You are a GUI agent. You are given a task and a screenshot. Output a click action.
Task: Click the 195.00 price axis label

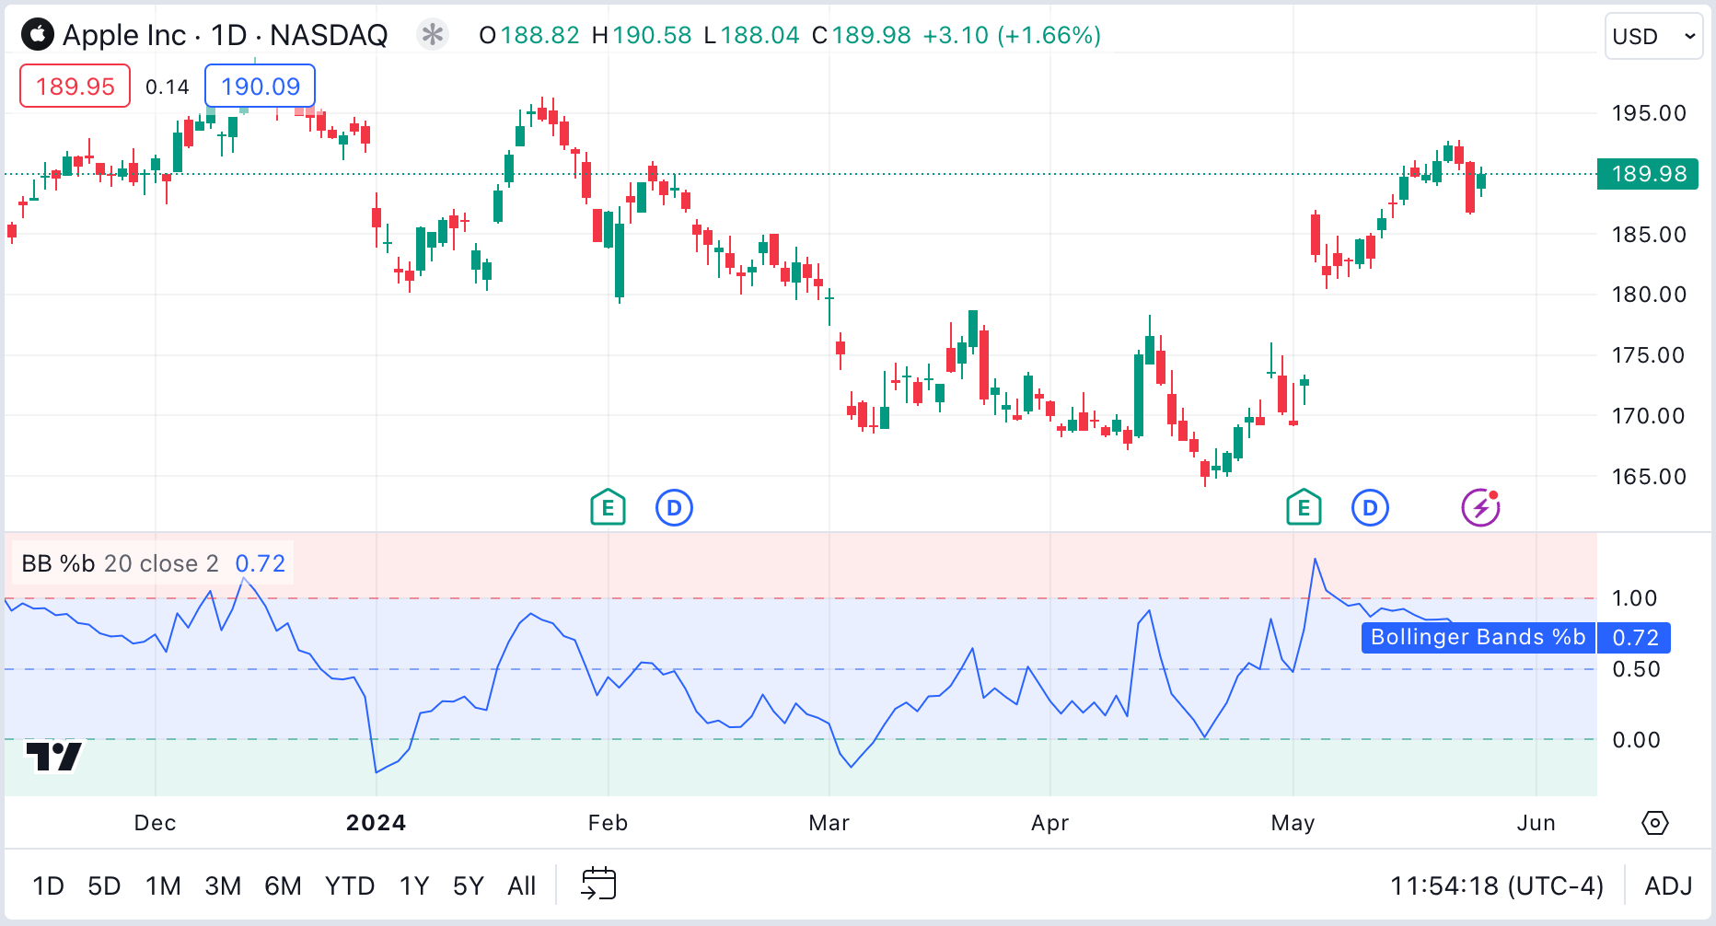click(1649, 113)
